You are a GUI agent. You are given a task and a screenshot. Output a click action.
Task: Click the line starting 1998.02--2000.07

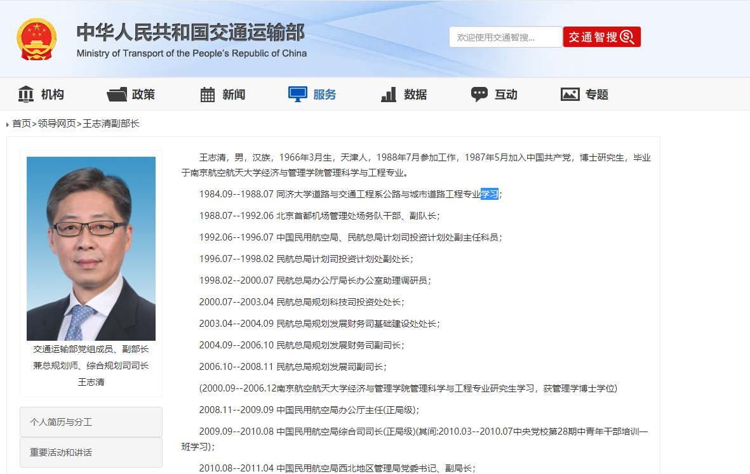pyautogui.click(x=315, y=280)
